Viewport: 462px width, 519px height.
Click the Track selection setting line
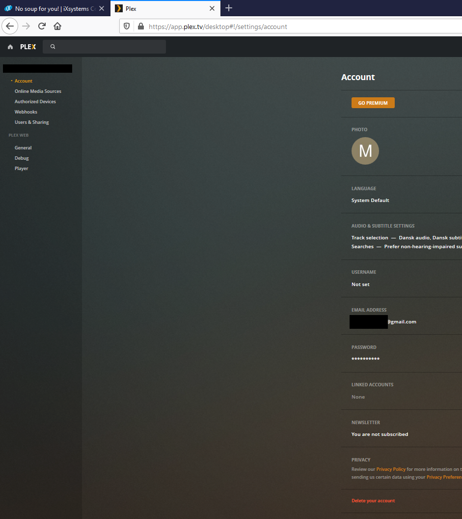(x=407, y=238)
